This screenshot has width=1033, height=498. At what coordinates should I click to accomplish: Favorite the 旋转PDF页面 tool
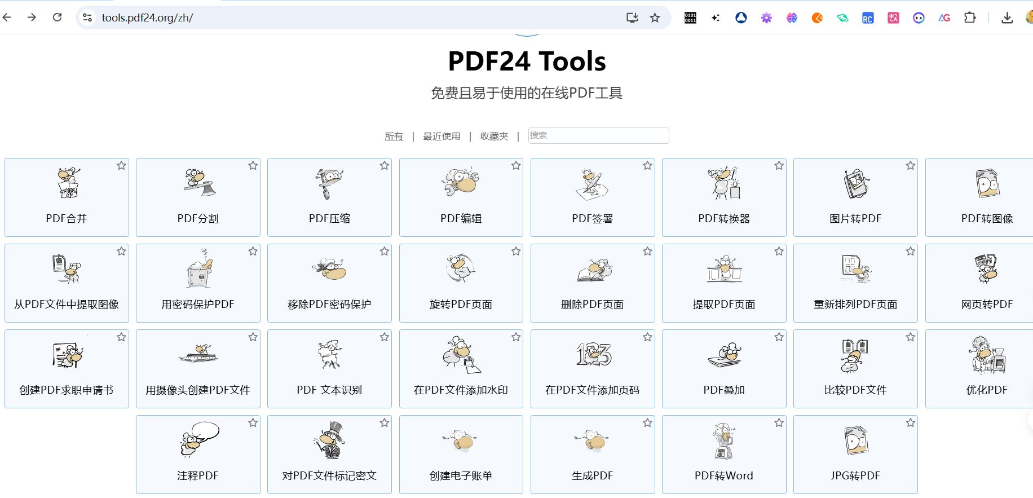[516, 252]
